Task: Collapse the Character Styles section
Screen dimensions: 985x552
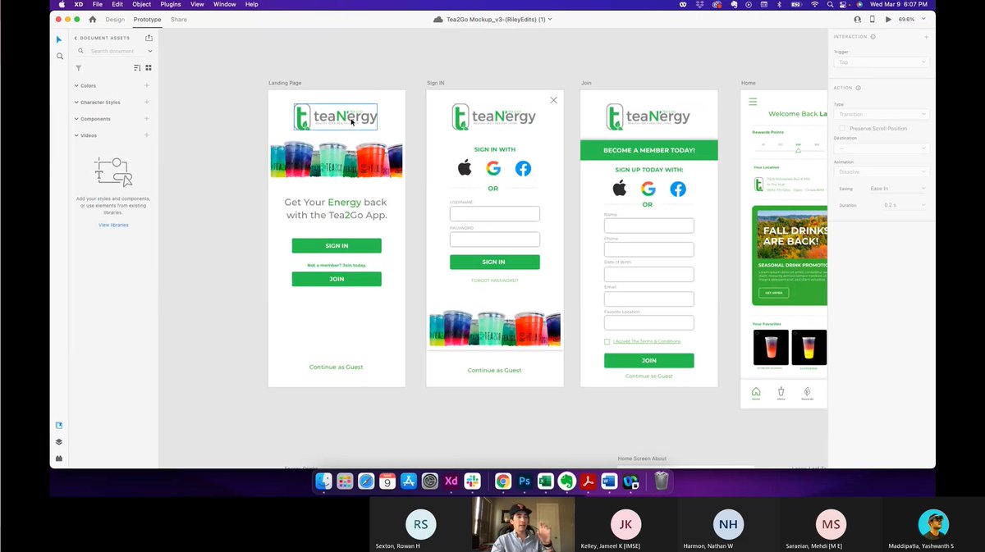Action: point(76,103)
